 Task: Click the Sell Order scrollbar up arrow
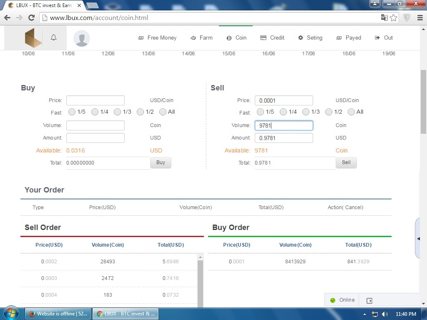200,257
